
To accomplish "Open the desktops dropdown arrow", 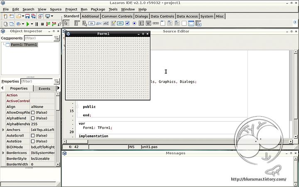I will [x=52, y=16].
